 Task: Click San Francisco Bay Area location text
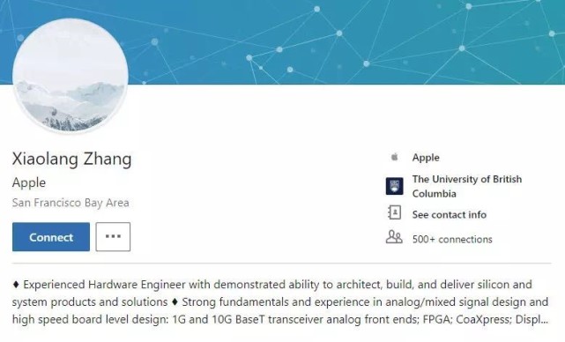[x=71, y=203]
